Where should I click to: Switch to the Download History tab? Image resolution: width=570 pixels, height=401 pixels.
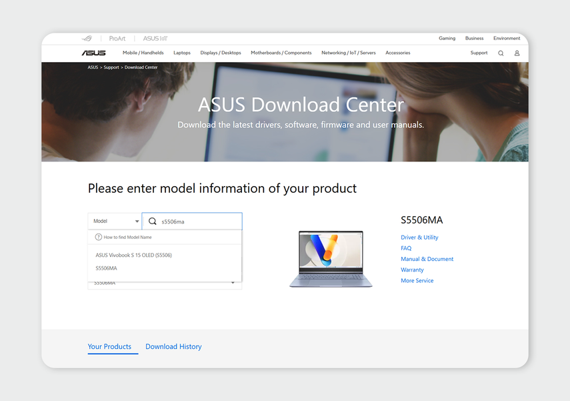173,347
